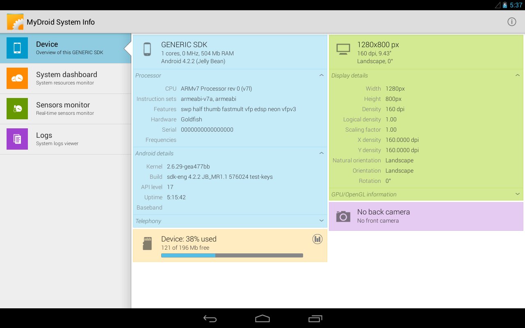
Task: Select the Device menu item
Action: [x=66, y=48]
